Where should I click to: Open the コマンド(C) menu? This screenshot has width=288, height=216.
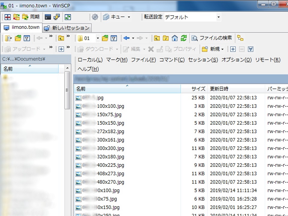(172, 60)
